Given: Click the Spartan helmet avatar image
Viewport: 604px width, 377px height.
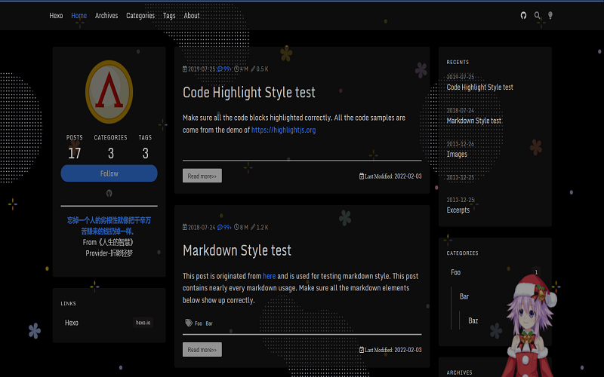Looking at the screenshot, I should click(x=109, y=92).
